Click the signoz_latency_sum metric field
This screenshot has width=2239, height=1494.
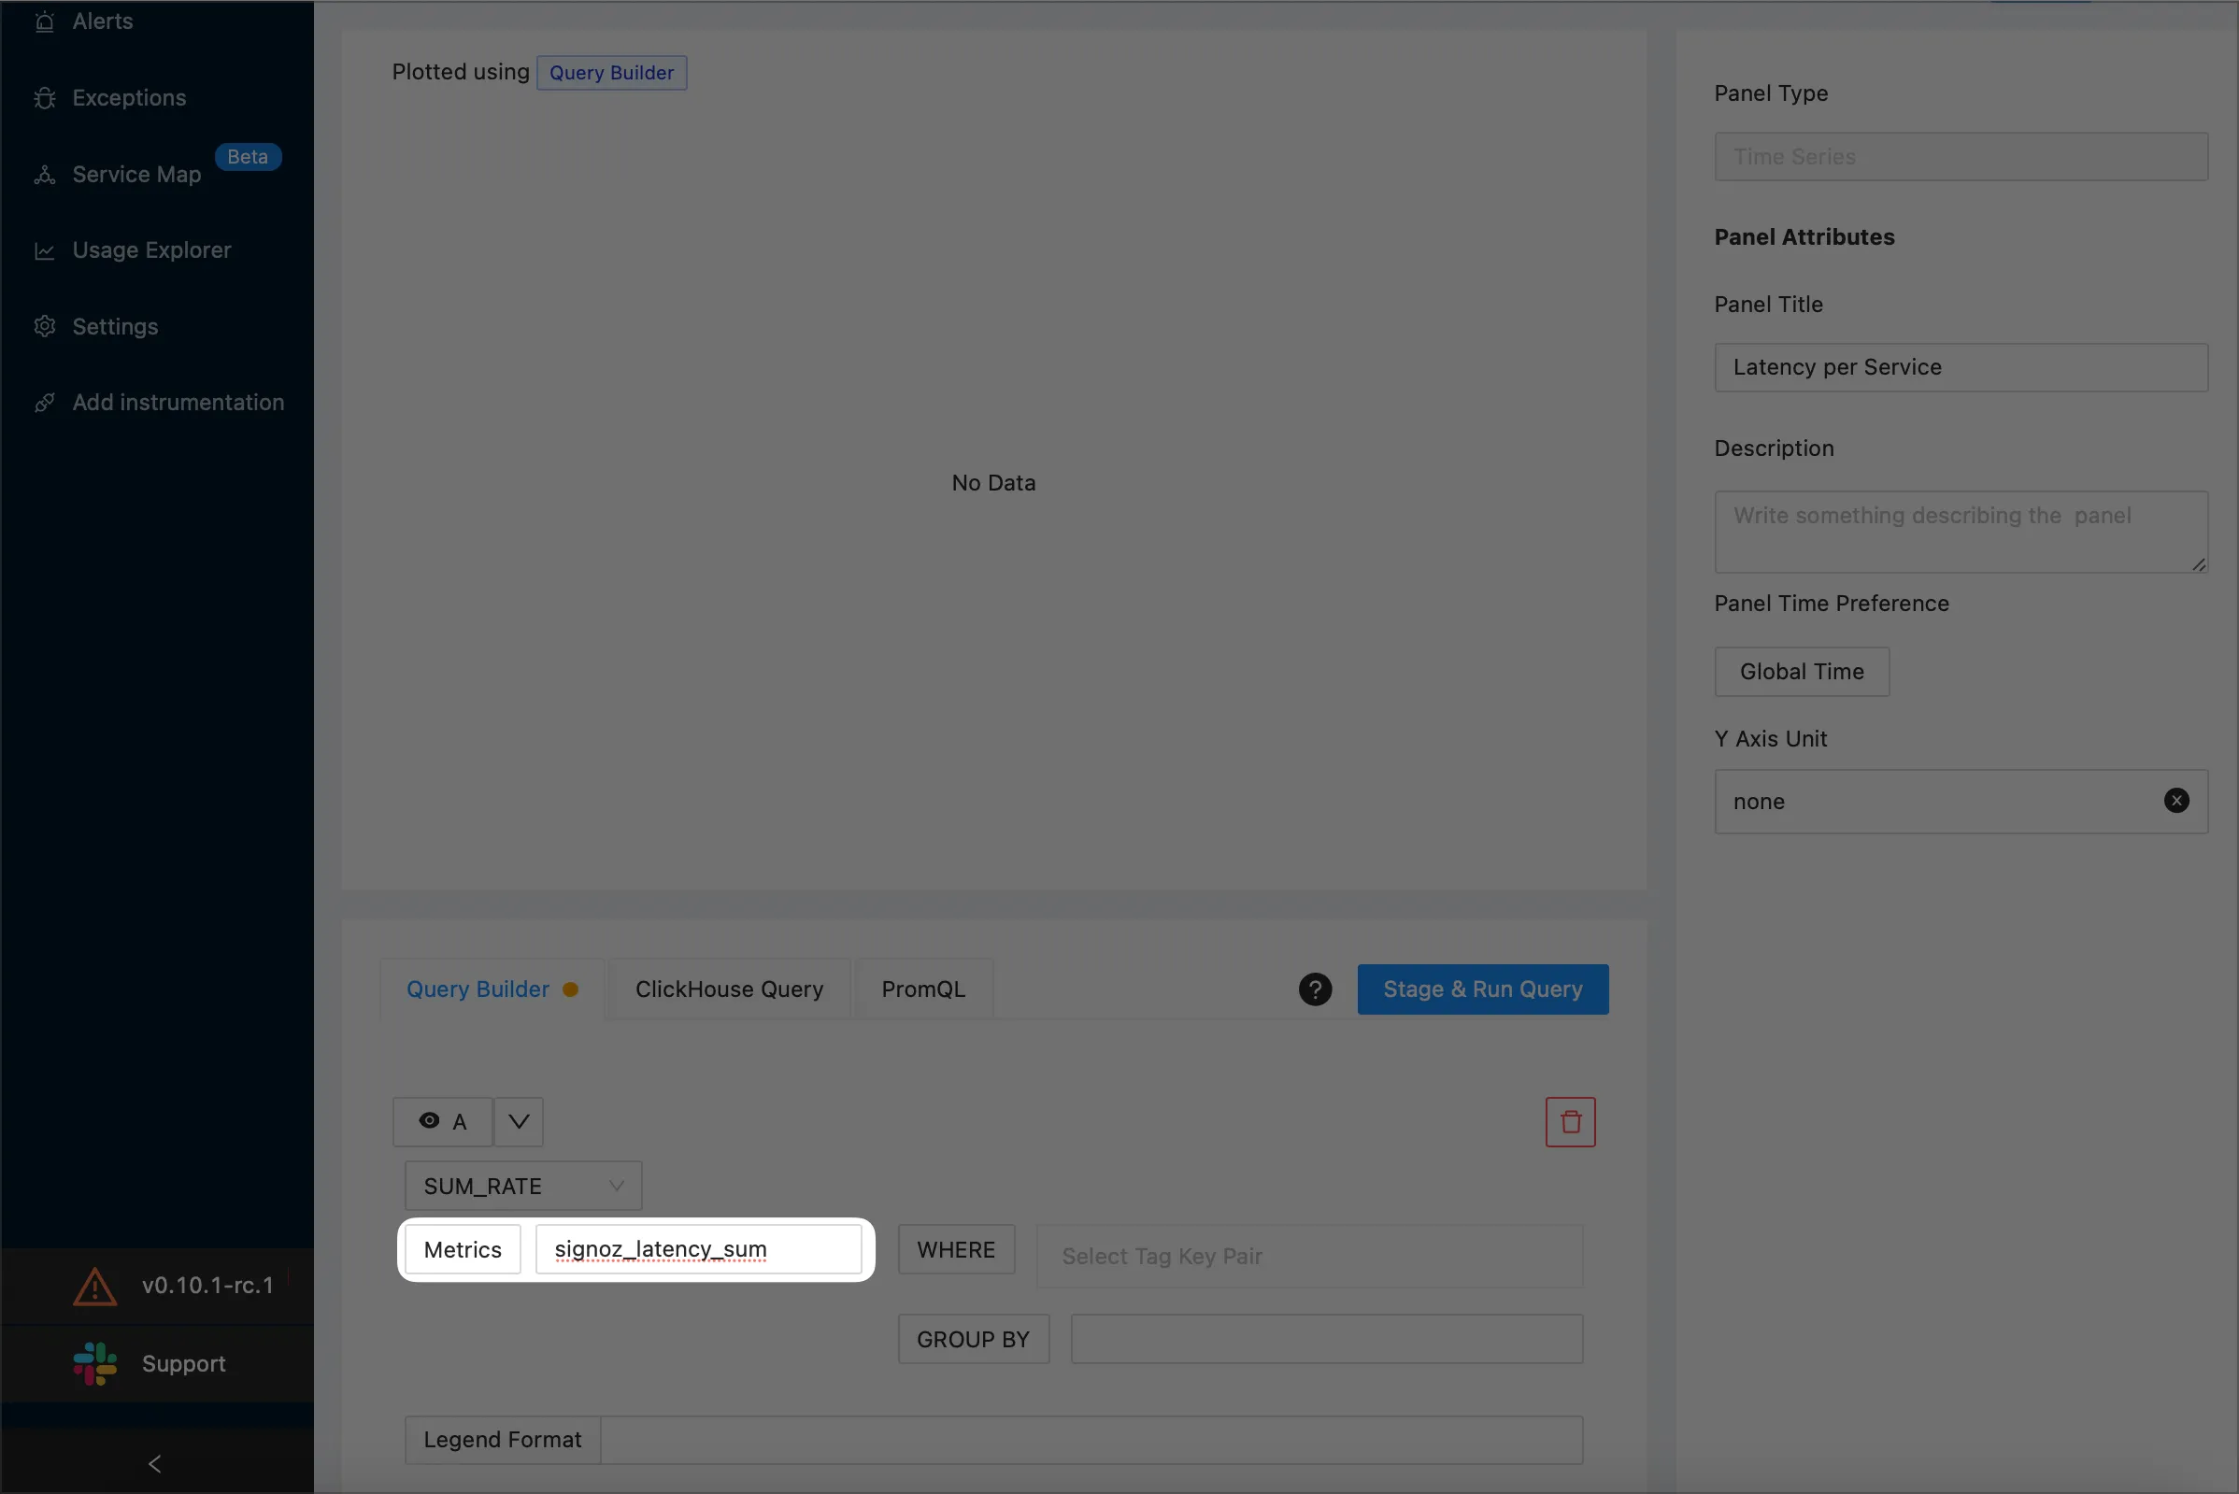698,1249
